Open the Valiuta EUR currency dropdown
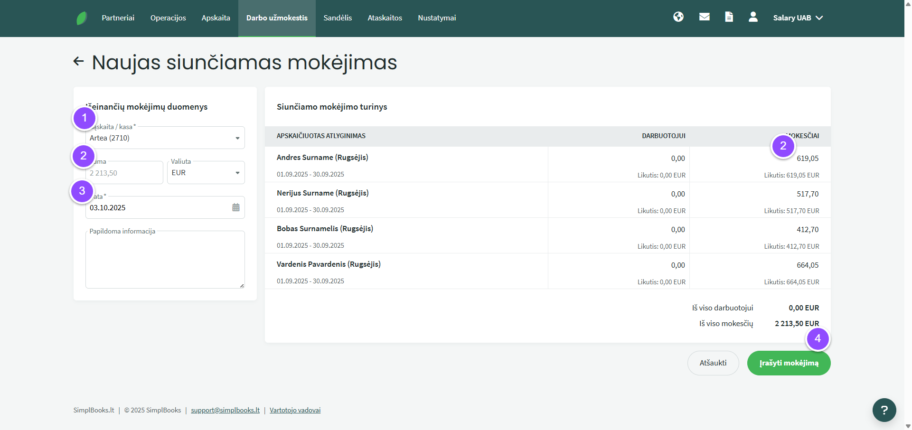 (206, 173)
